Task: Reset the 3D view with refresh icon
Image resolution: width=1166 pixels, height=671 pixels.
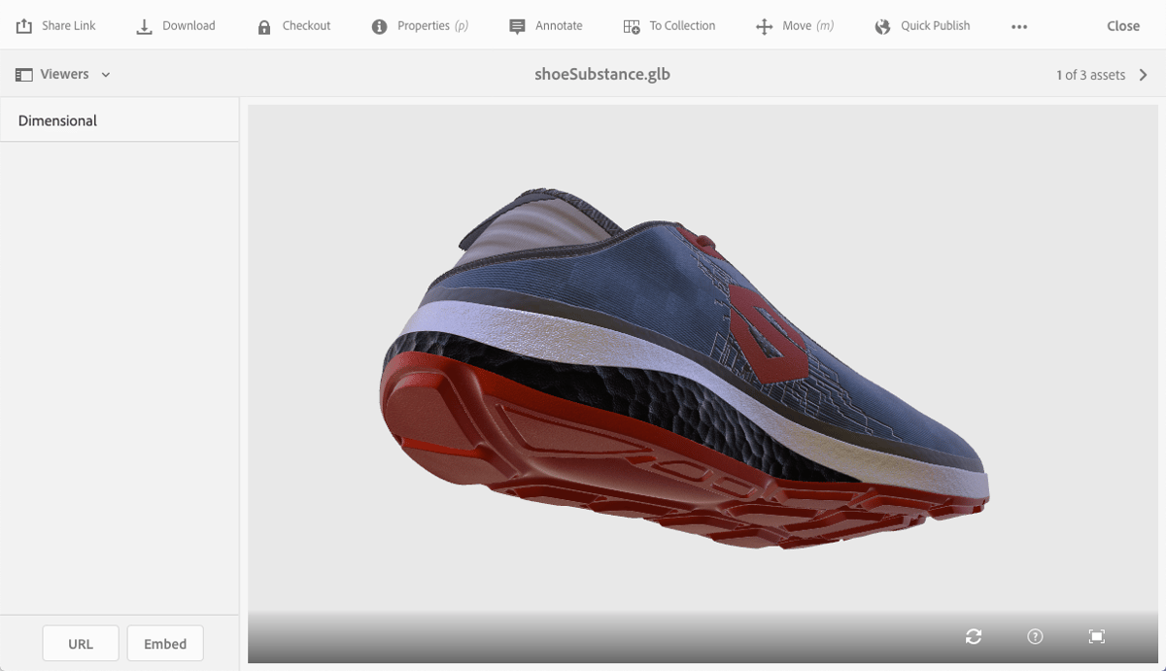Action: pos(975,636)
